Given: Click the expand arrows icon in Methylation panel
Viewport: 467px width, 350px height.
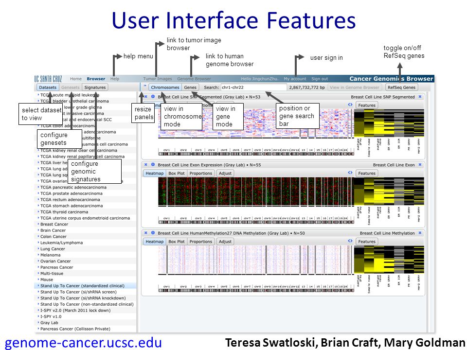Looking at the screenshot, I should (350, 241).
